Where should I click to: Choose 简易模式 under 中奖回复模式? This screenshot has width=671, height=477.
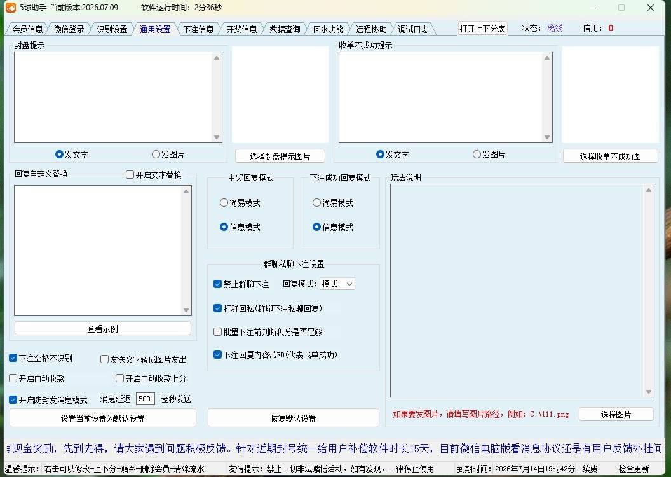click(240, 203)
